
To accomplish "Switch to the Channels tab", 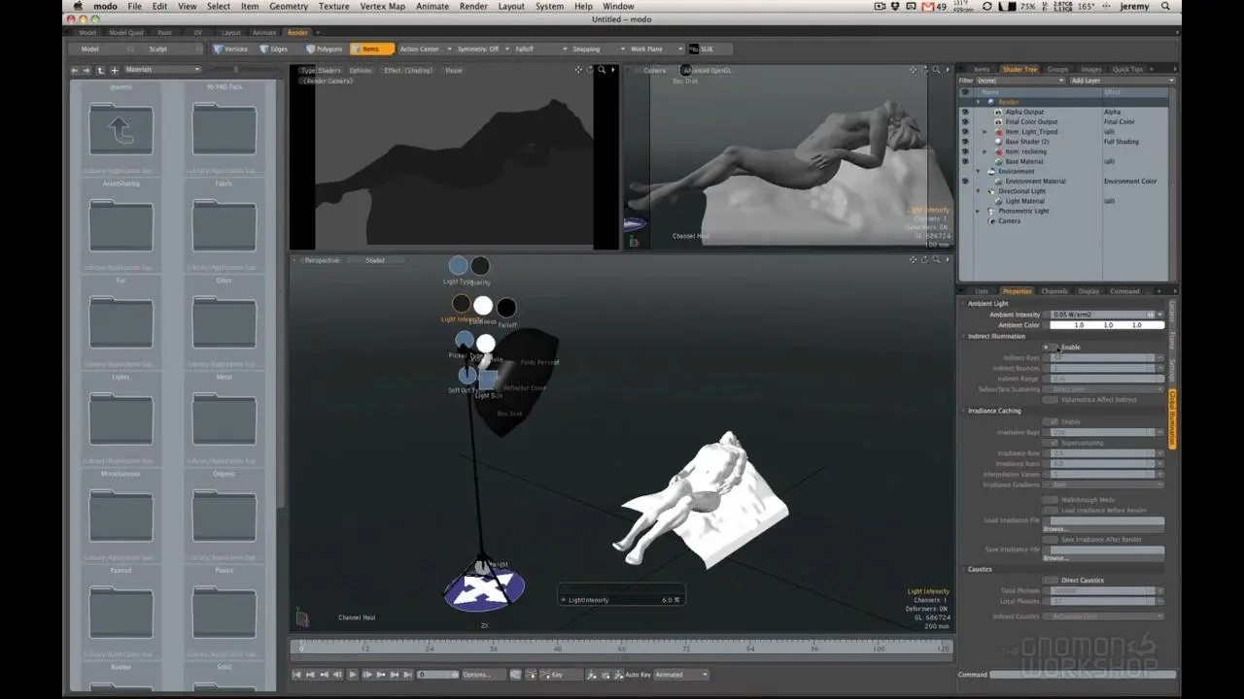I will tap(1054, 291).
